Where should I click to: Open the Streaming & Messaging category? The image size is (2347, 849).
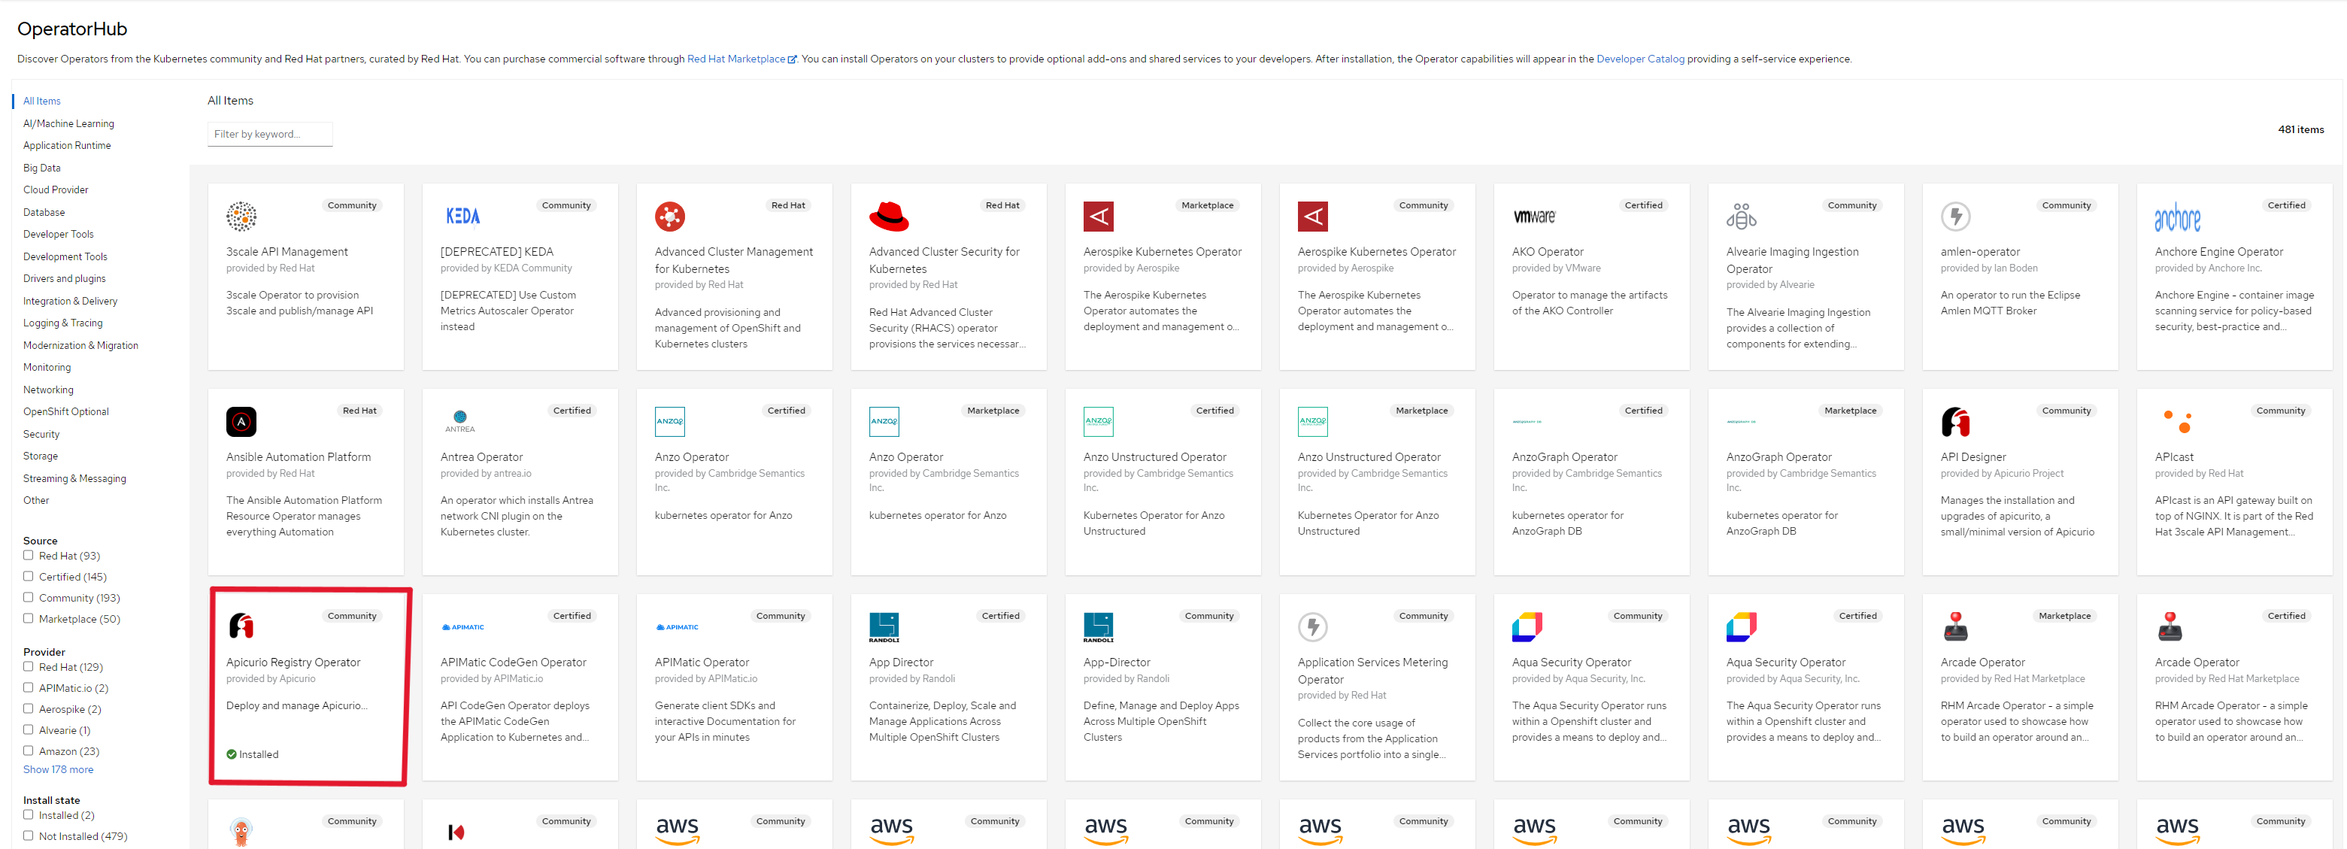click(74, 478)
